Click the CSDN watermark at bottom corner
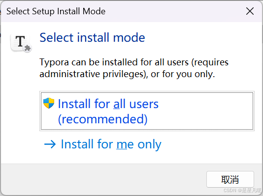The image size is (263, 196). [242, 190]
